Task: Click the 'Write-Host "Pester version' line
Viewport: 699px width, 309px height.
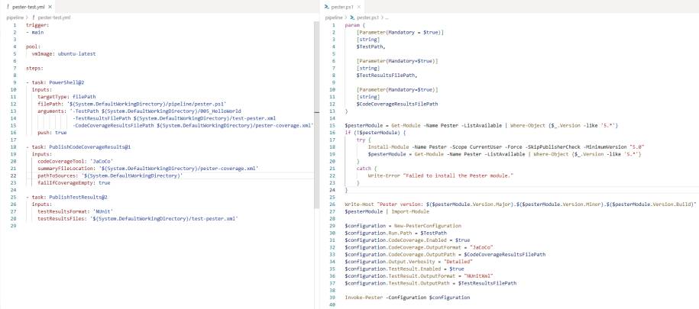Action: point(521,204)
